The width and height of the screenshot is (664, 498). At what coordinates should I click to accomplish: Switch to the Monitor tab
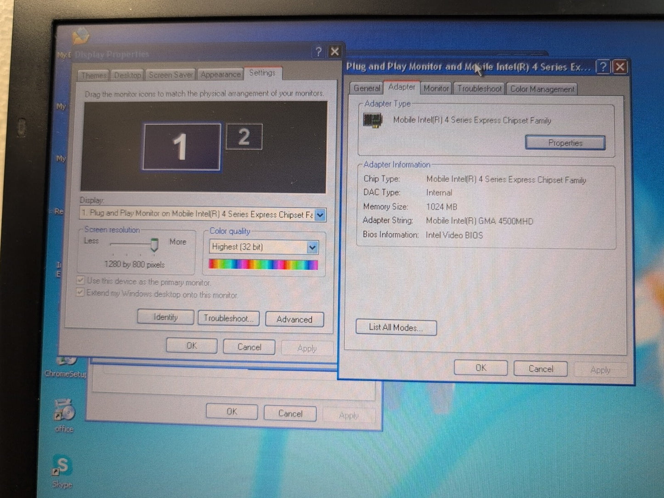436,88
